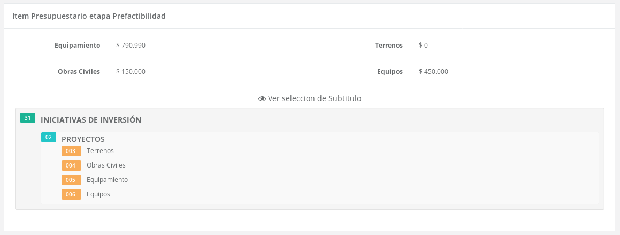Image resolution: width=620 pixels, height=235 pixels.
Task: Click the Equipos amount $ 450.000
Action: (433, 72)
